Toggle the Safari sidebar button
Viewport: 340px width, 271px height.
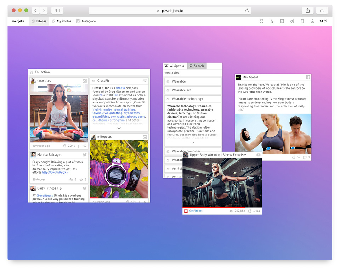click(x=57, y=10)
